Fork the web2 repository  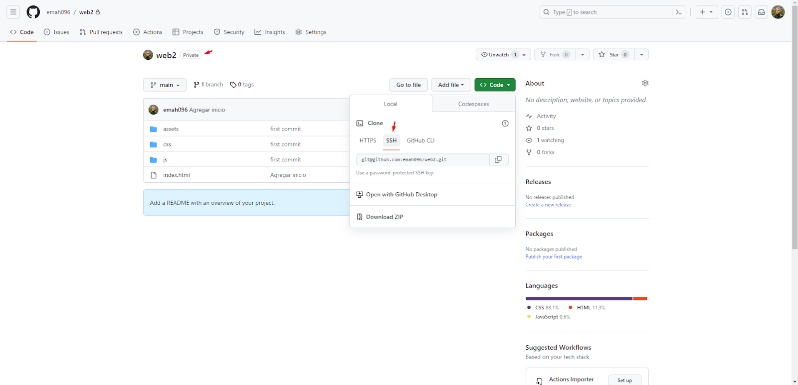tap(555, 55)
